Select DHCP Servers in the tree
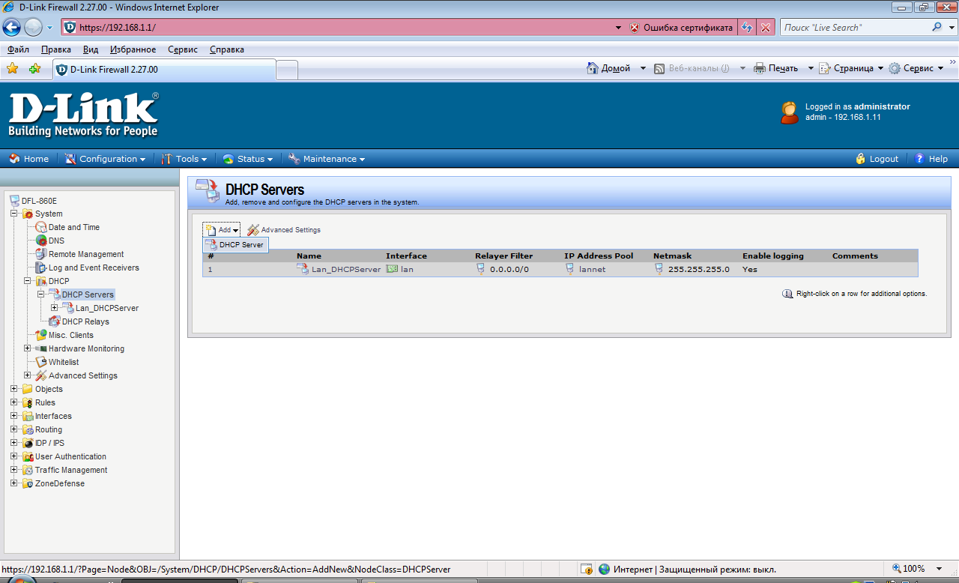Screen dimensions: 959x583 click(88, 294)
